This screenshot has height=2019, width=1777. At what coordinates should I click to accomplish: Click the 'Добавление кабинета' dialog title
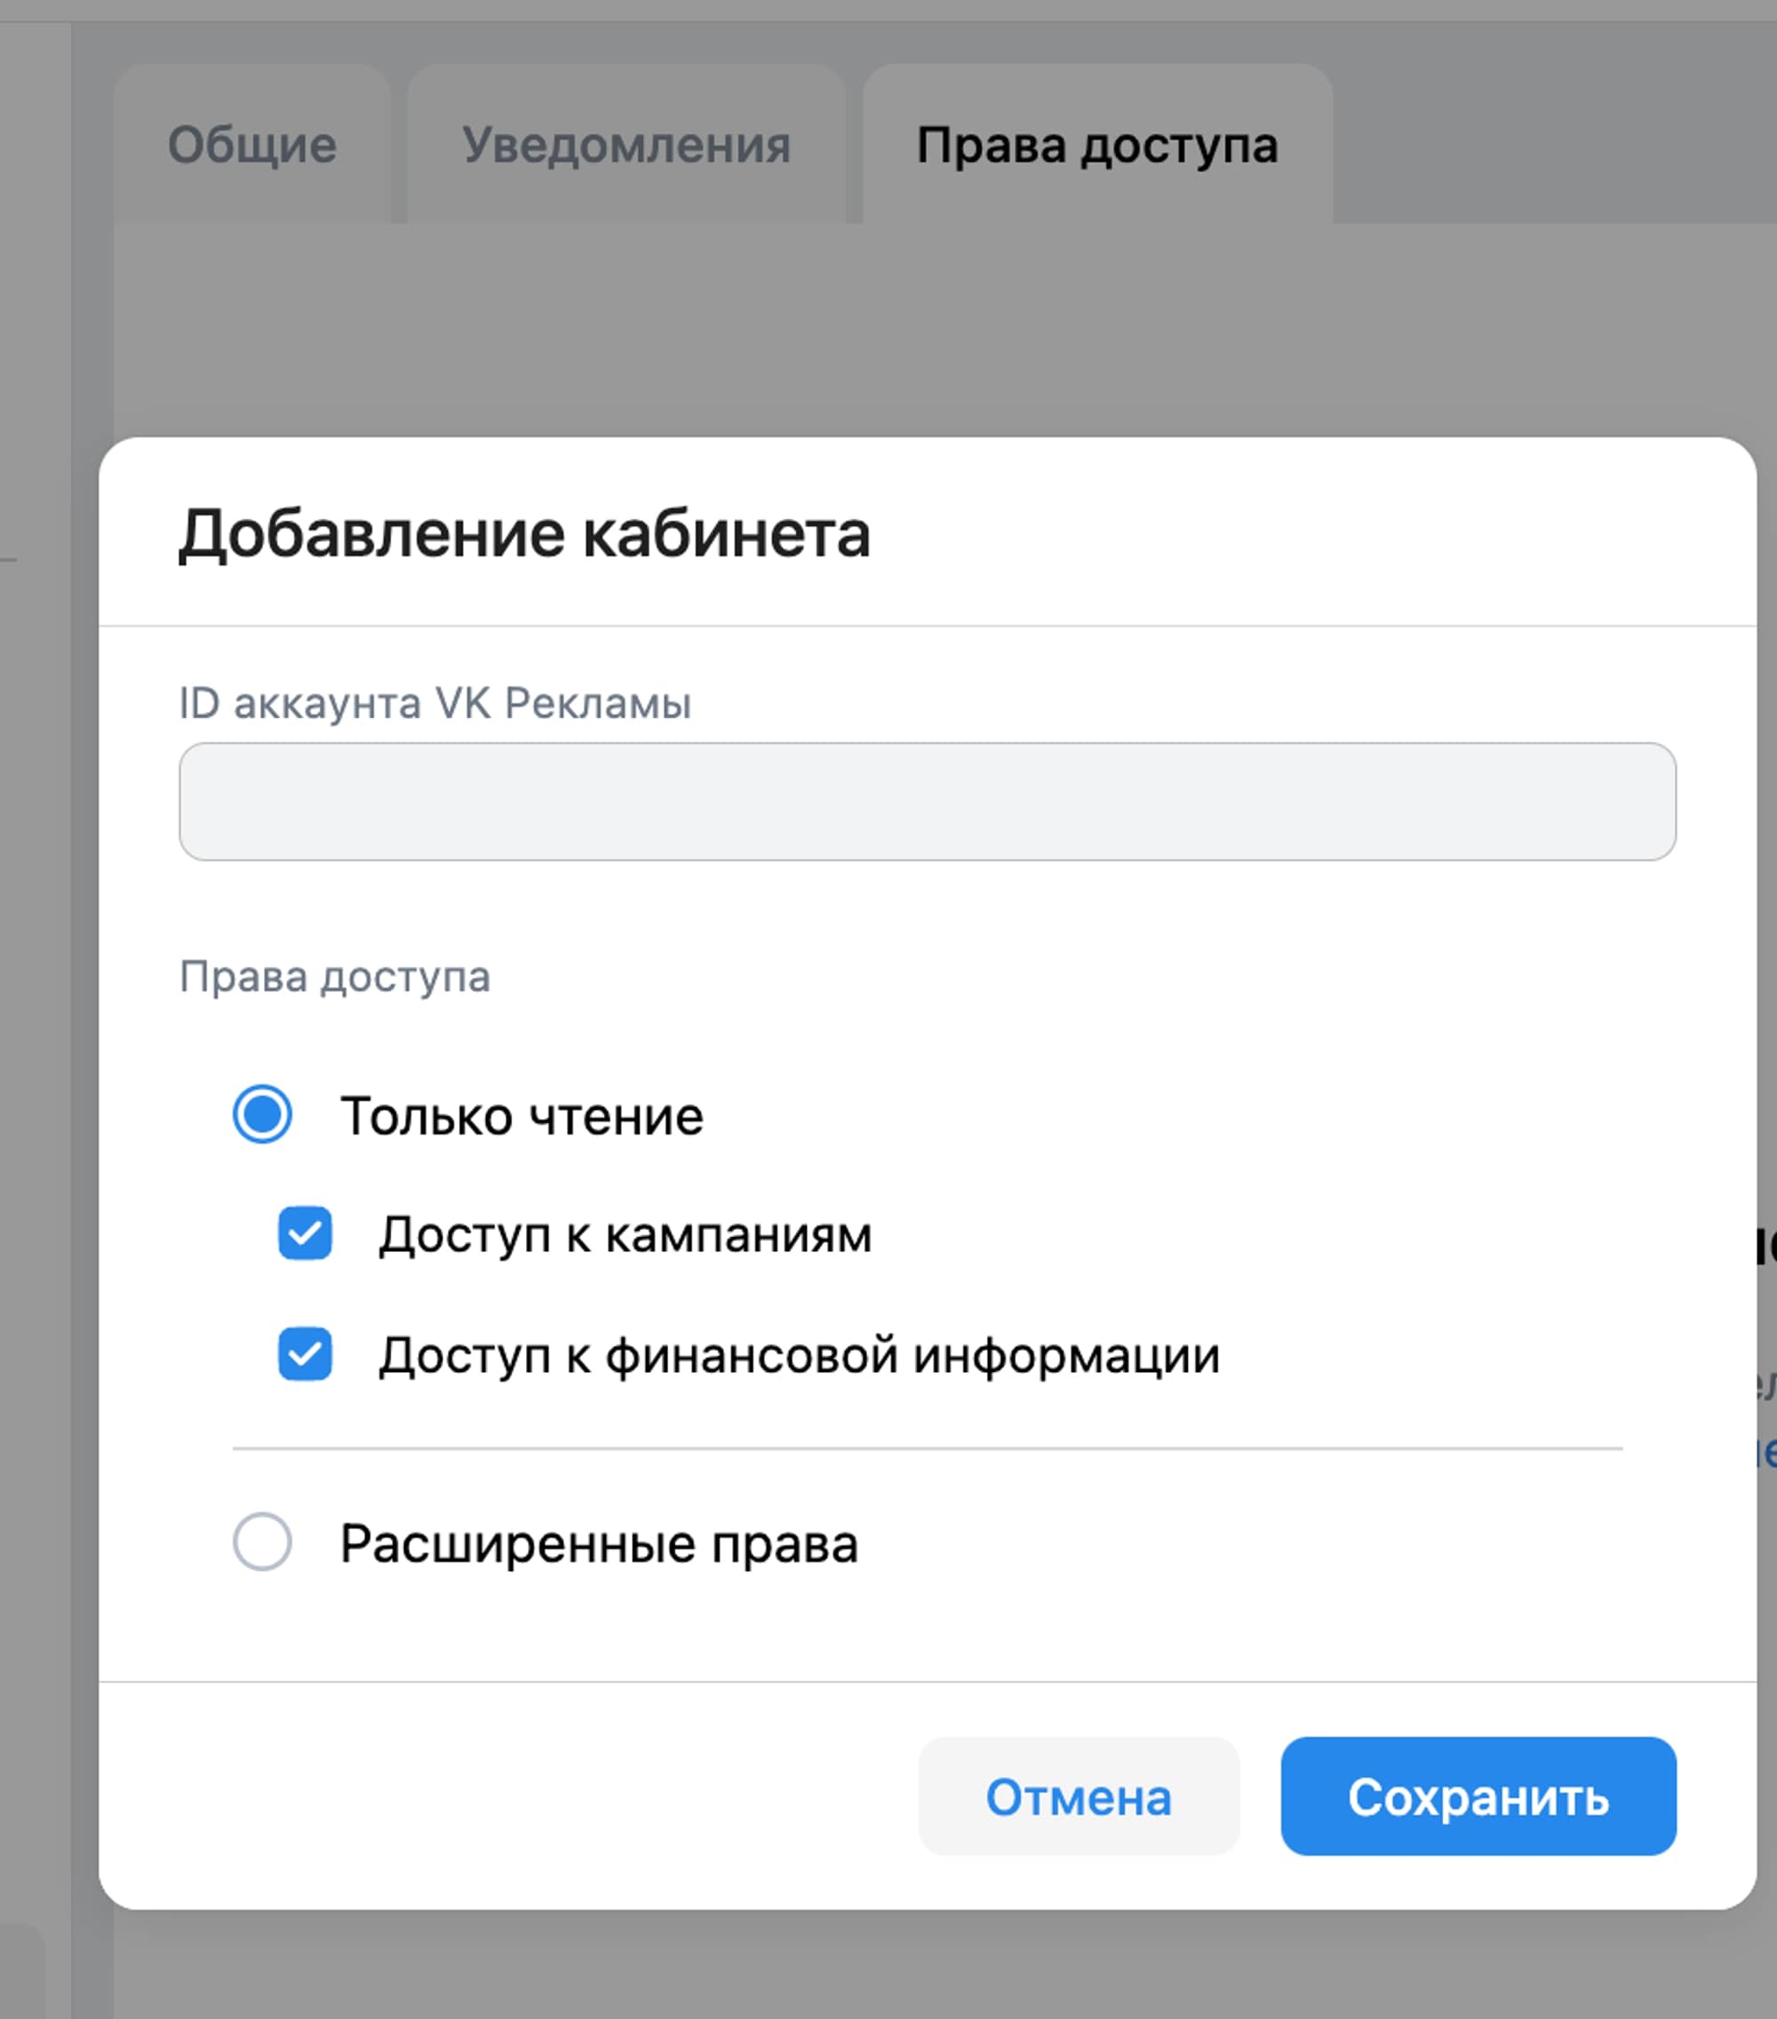pos(524,534)
